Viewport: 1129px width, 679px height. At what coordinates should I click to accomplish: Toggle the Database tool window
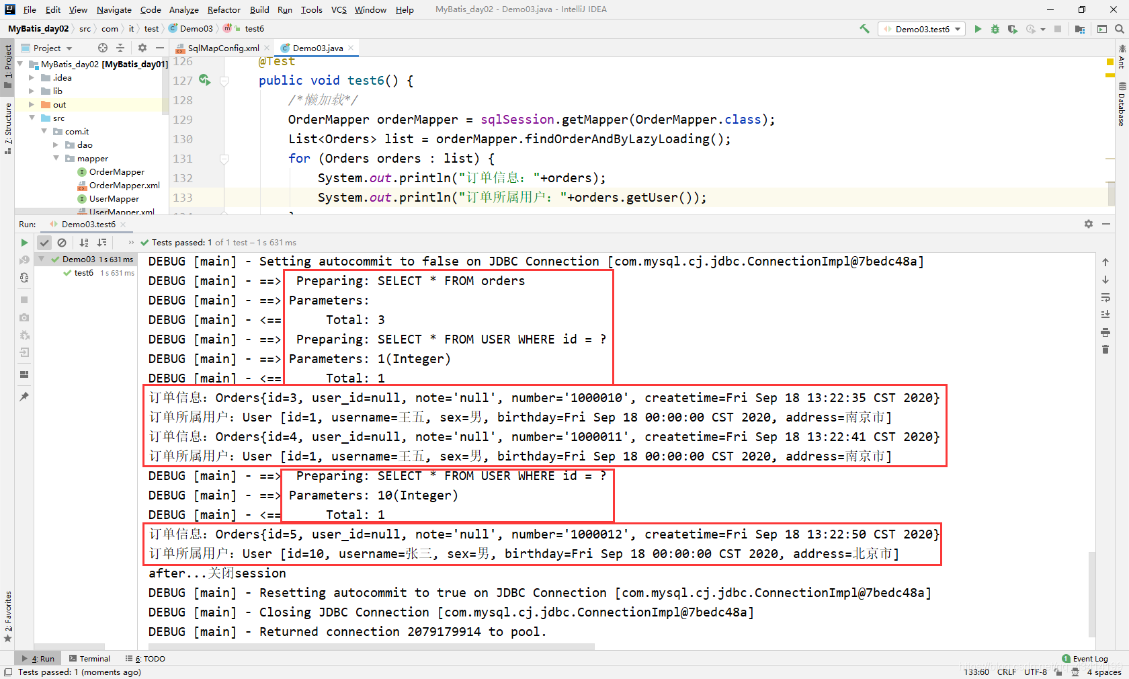1122,104
